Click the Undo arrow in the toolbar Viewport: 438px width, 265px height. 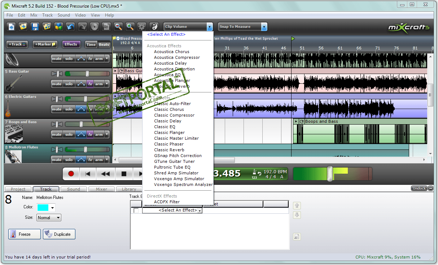click(x=70, y=27)
